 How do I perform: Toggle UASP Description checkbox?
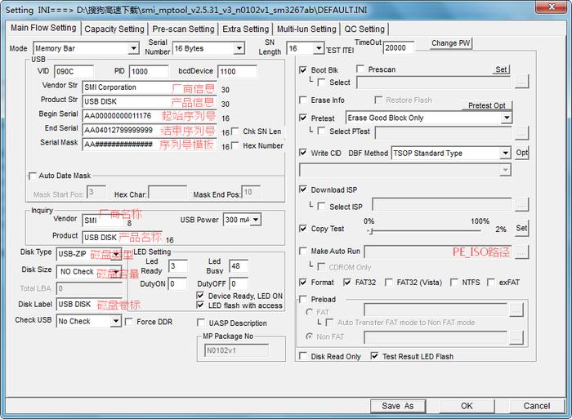[x=201, y=323]
